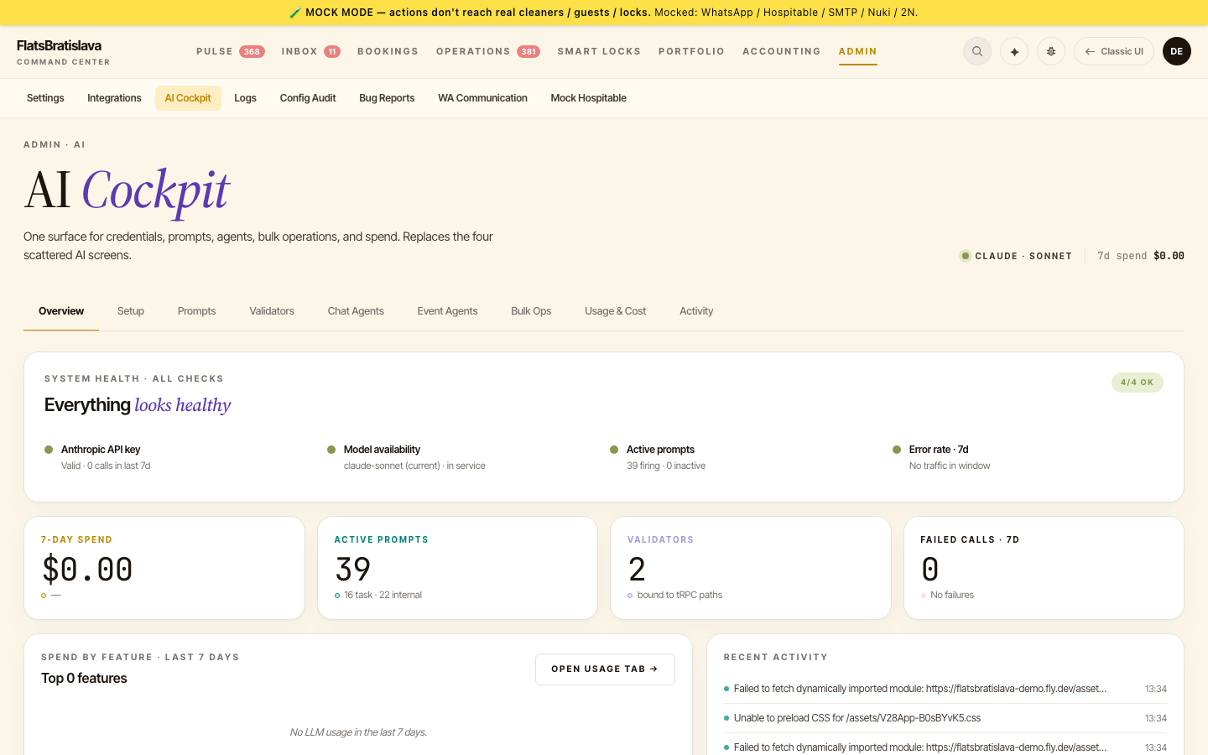Open Accounting in top navigation
Image resolution: width=1208 pixels, height=755 pixels.
point(782,52)
